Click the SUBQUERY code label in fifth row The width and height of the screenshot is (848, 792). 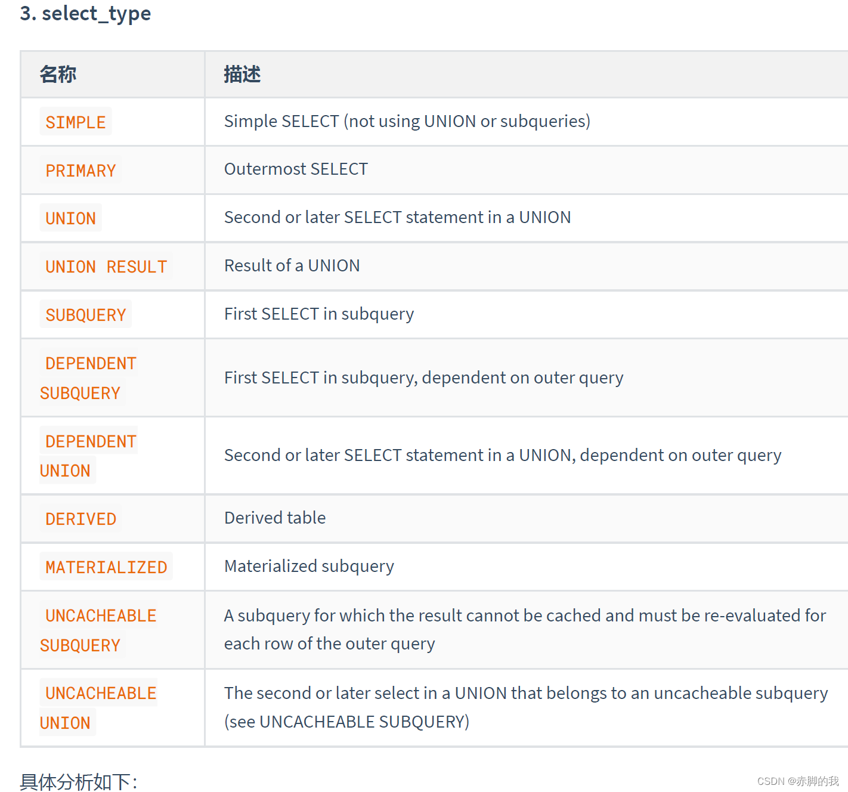[86, 315]
